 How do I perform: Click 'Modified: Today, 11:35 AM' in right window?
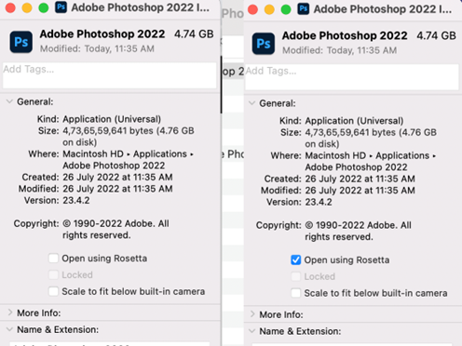[x=340, y=50]
